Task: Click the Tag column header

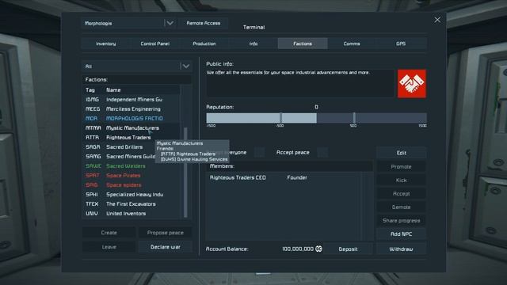Action: tap(90, 89)
